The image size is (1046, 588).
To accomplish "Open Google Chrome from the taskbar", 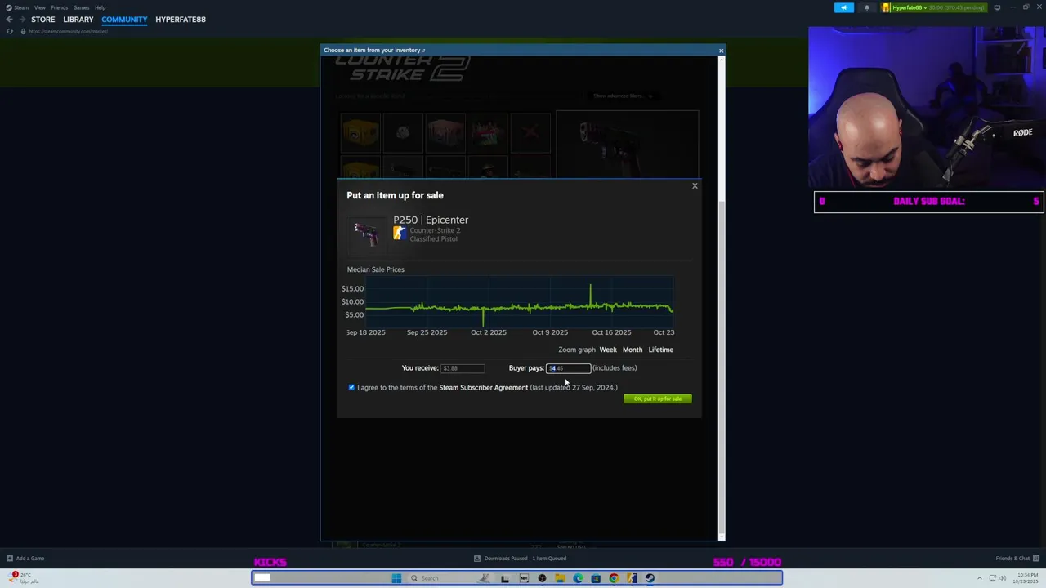I will 614,578.
